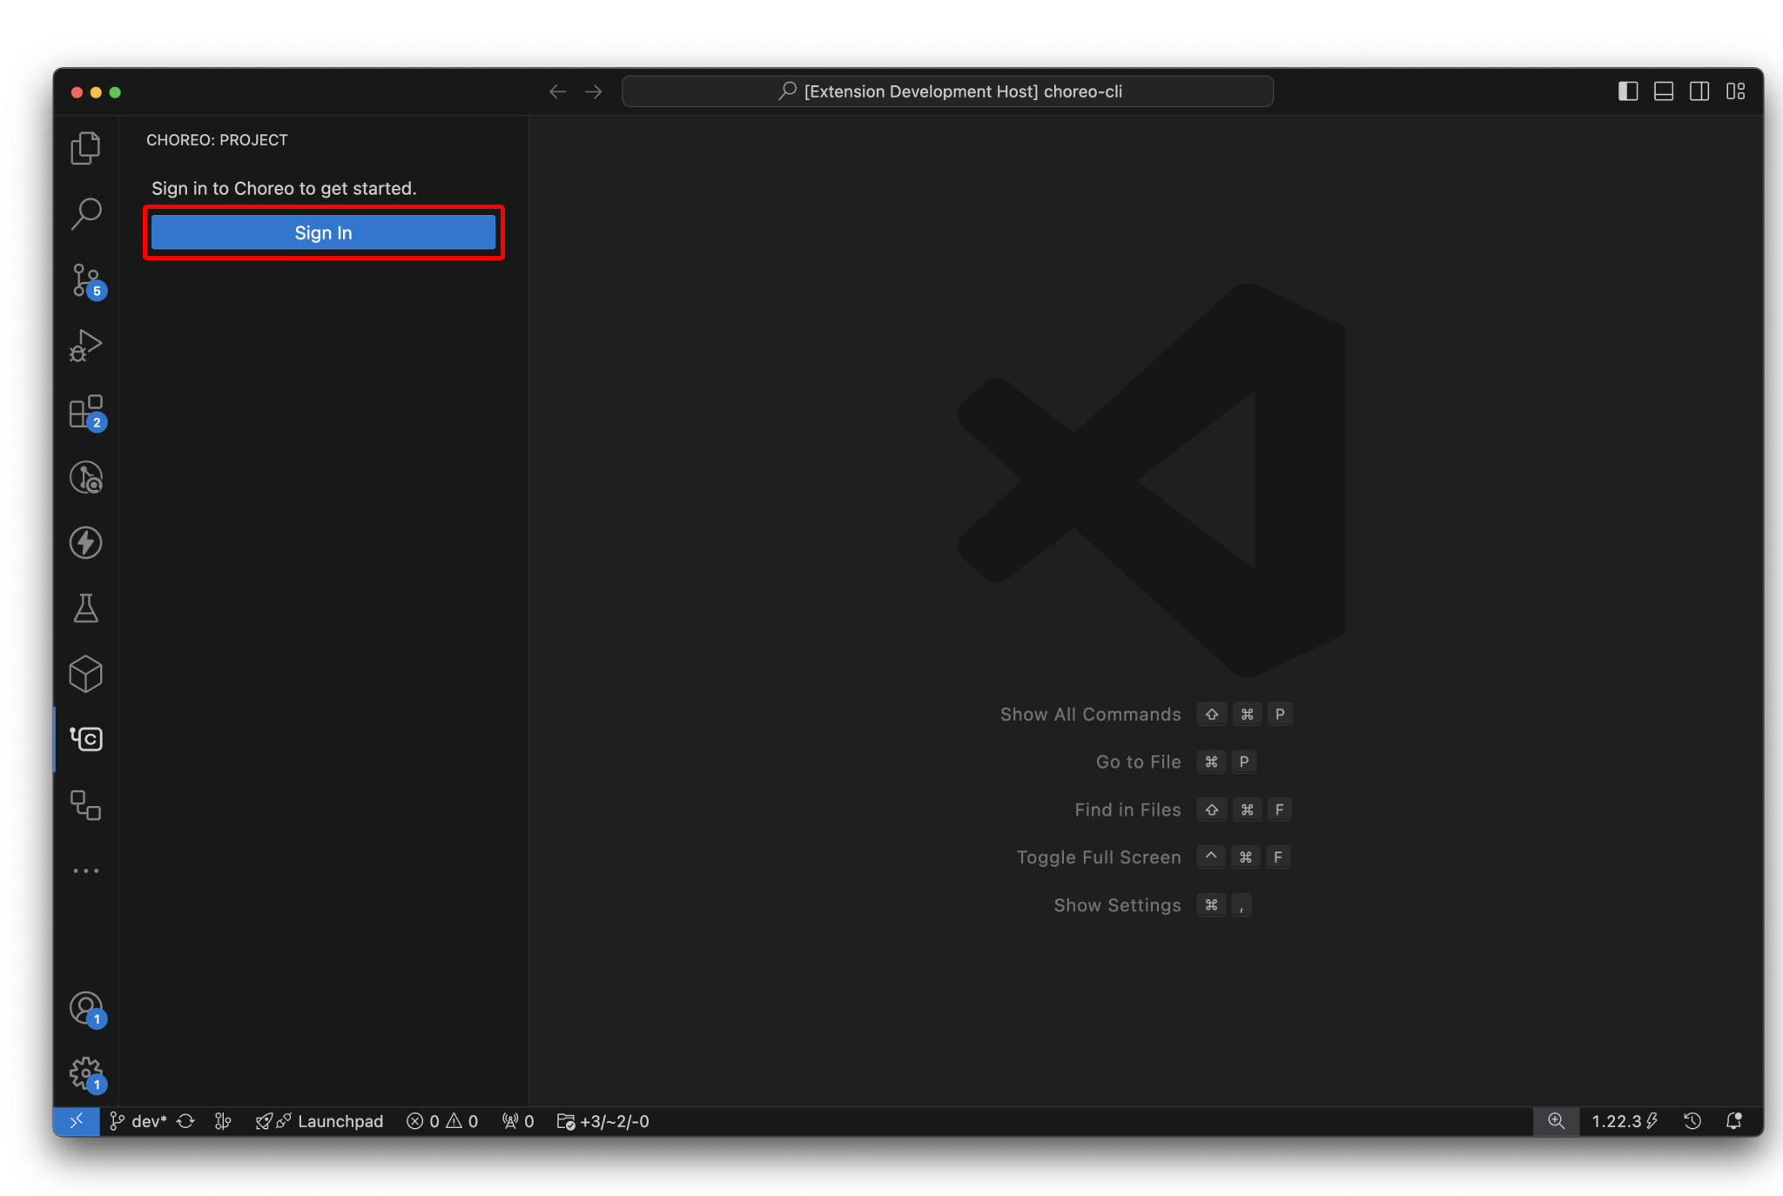Close the window with red button
The height and width of the screenshot is (1196, 1783).
[77, 92]
